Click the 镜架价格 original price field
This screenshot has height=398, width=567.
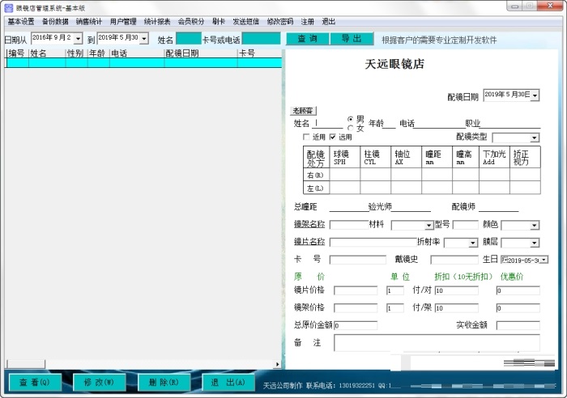[356, 307]
